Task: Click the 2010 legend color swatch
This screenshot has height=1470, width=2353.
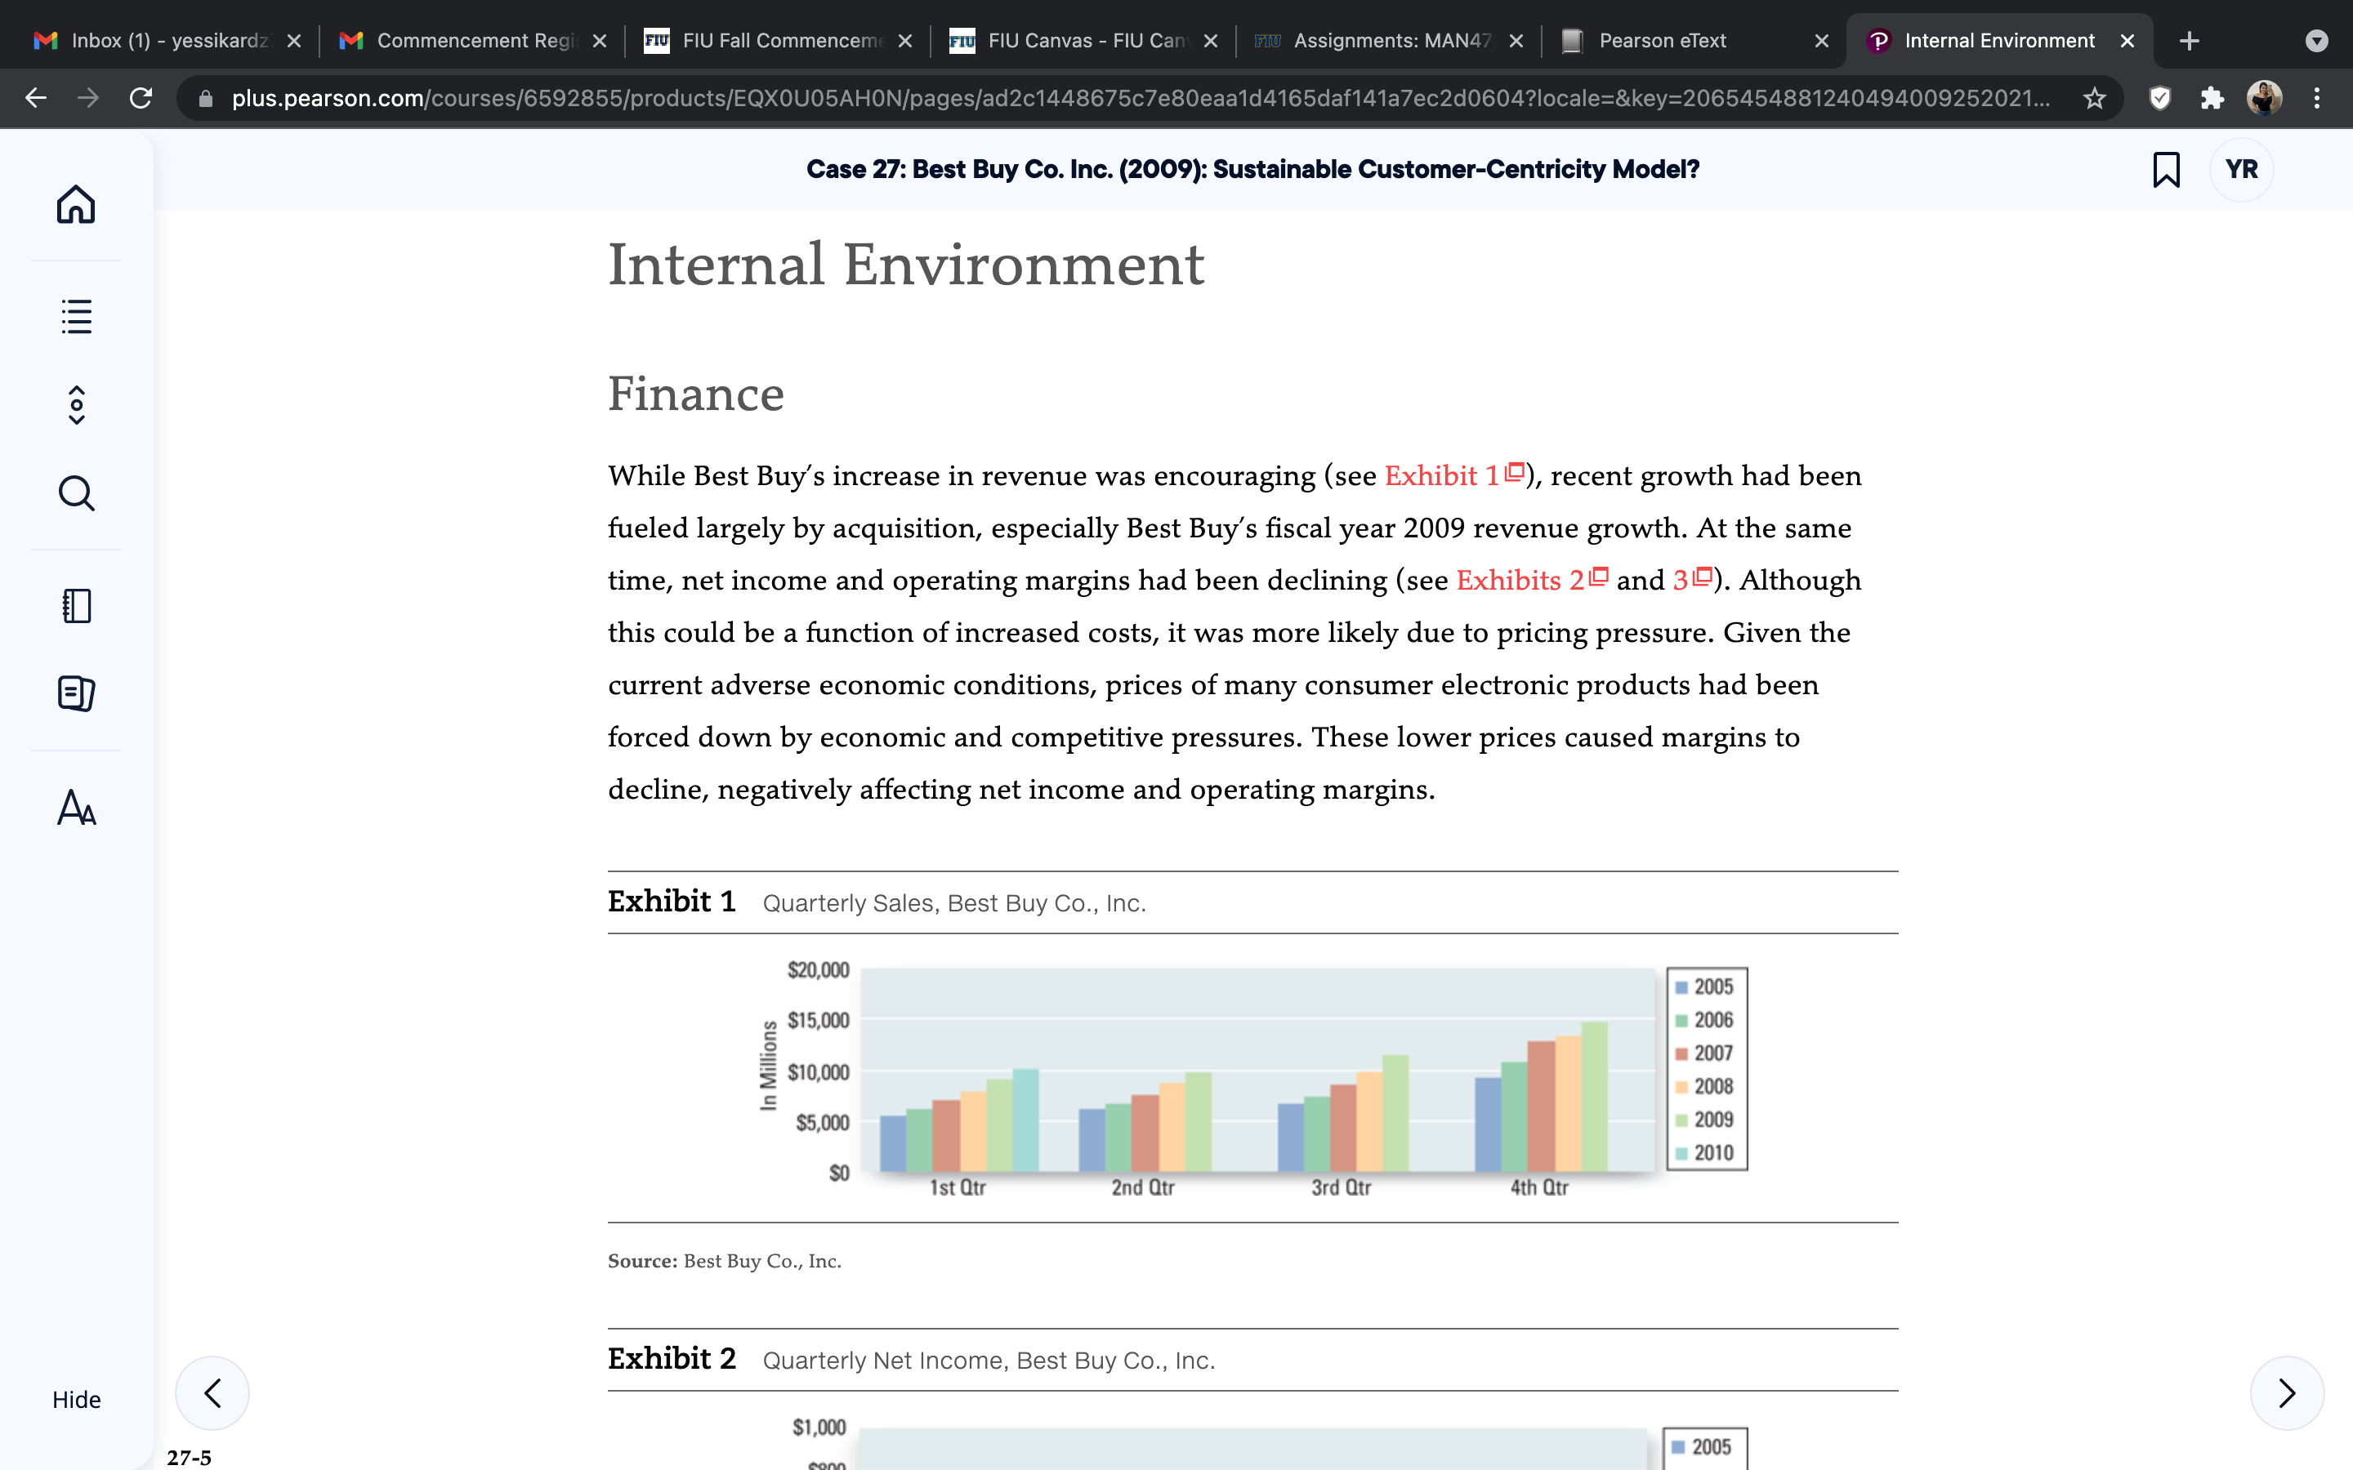Action: [1681, 1153]
